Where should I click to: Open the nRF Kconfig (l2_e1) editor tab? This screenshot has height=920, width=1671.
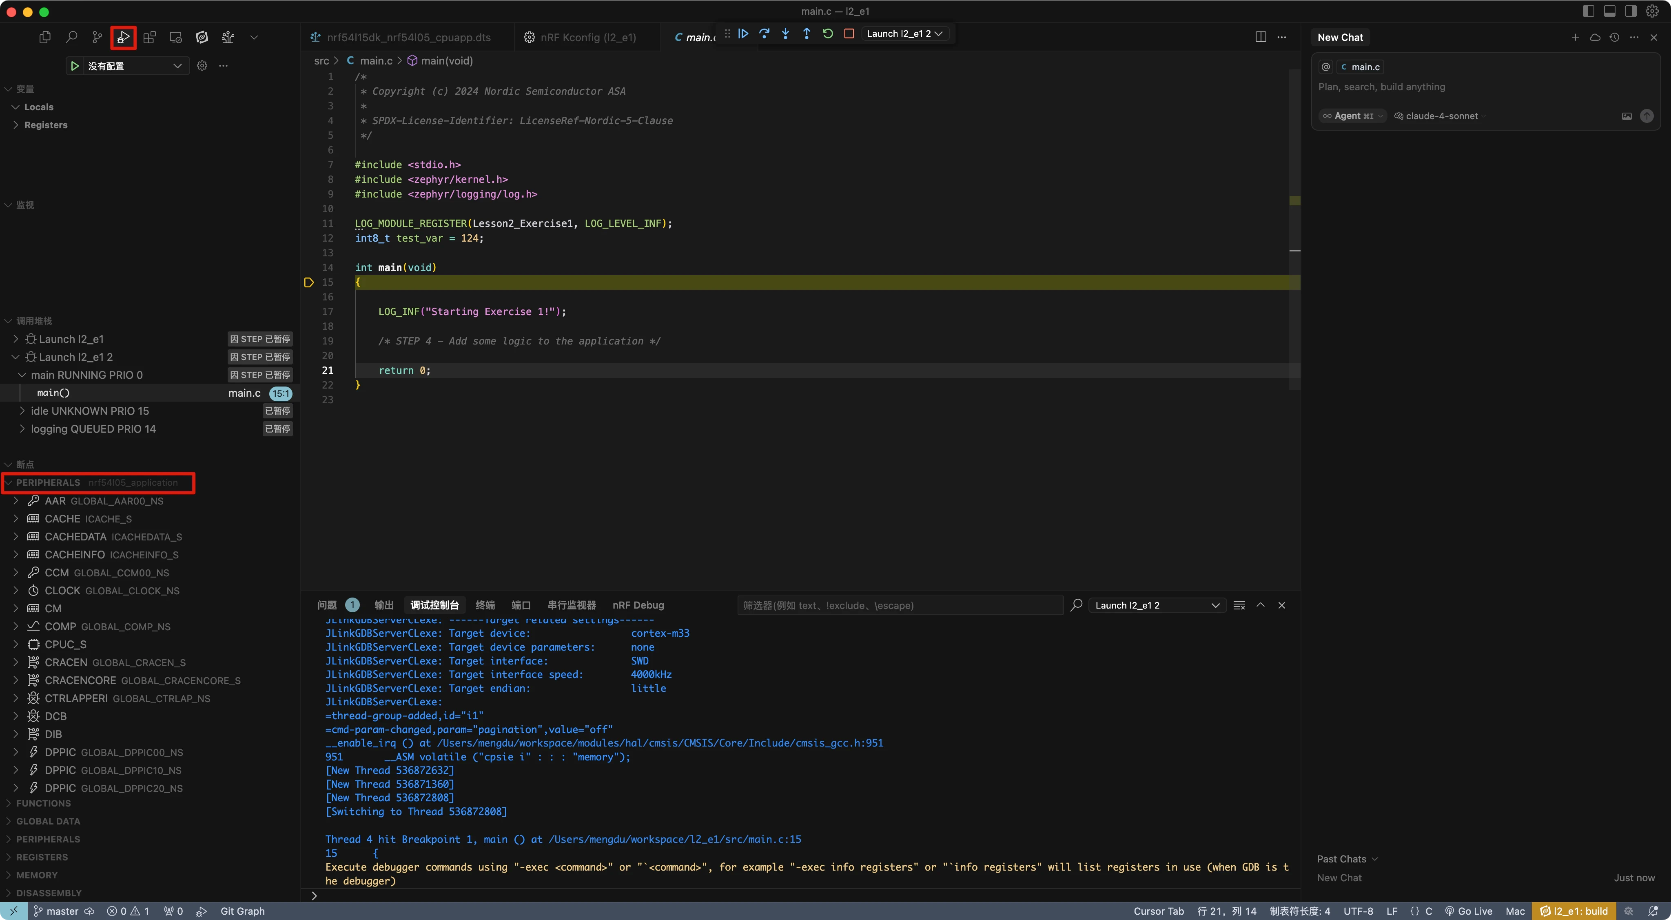pyautogui.click(x=588, y=38)
